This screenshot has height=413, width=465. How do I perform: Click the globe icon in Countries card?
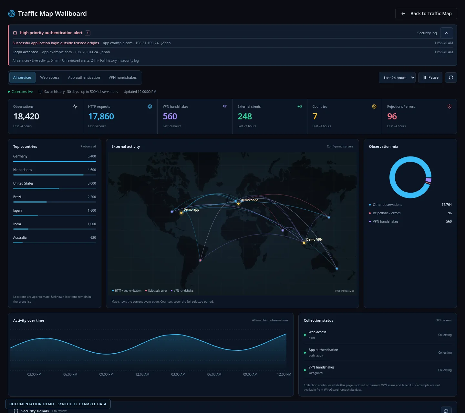pos(374,106)
